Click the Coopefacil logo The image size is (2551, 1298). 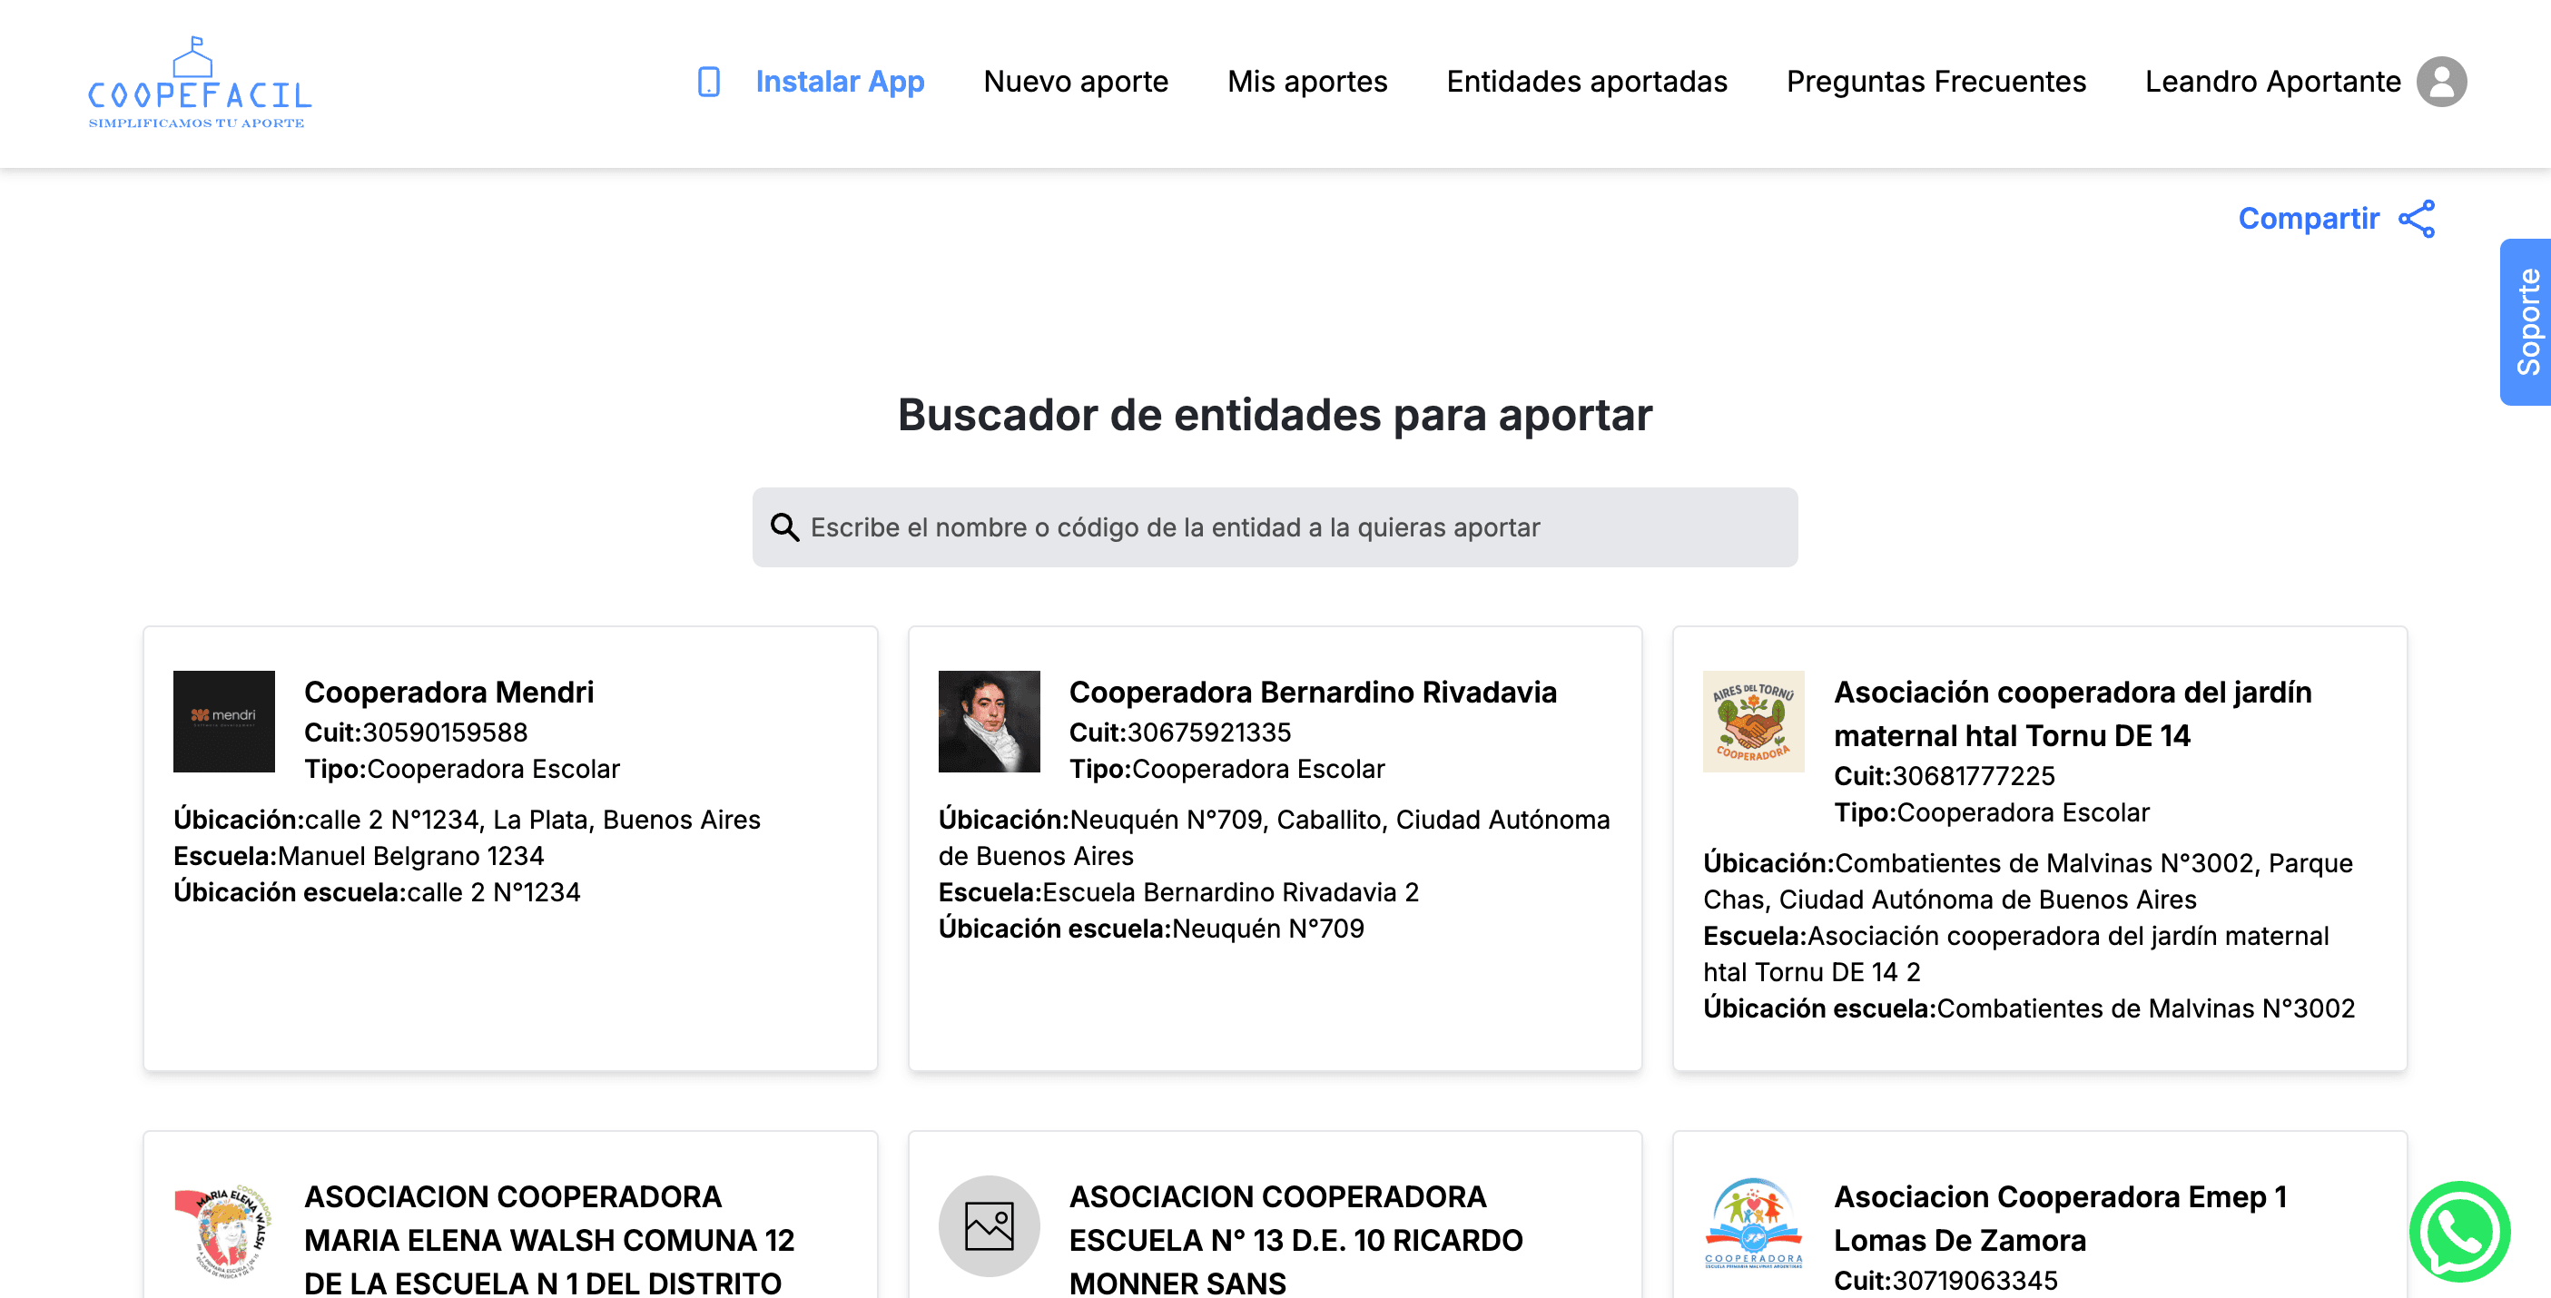pos(198,84)
